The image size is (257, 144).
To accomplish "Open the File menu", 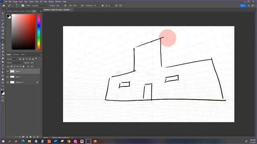I will pos(6,2).
